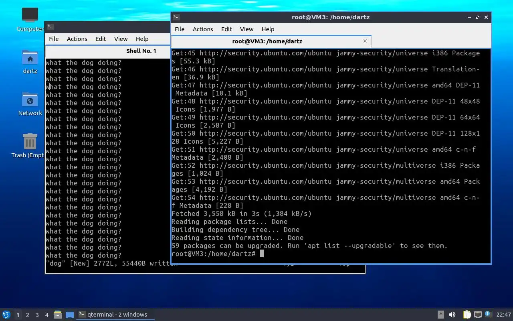Close the root@VM3 terminal window
Image resolution: width=513 pixels, height=321 pixels.
click(486, 17)
